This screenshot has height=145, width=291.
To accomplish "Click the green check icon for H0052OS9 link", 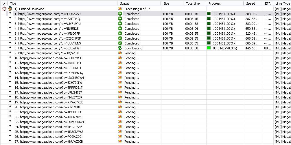I will [x=120, y=14].
